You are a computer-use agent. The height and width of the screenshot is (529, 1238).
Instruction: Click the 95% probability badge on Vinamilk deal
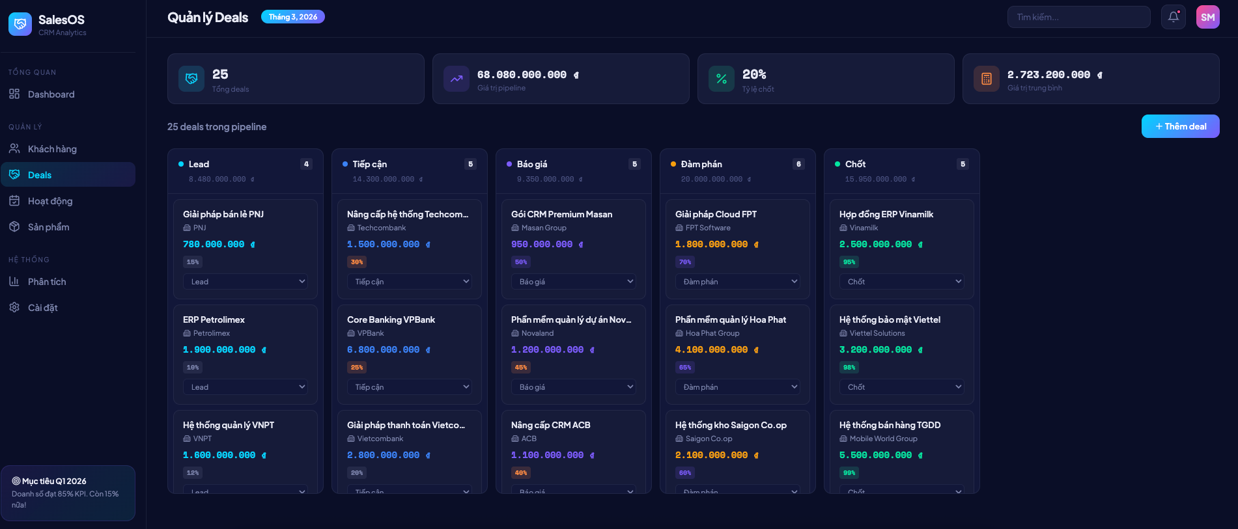click(849, 262)
